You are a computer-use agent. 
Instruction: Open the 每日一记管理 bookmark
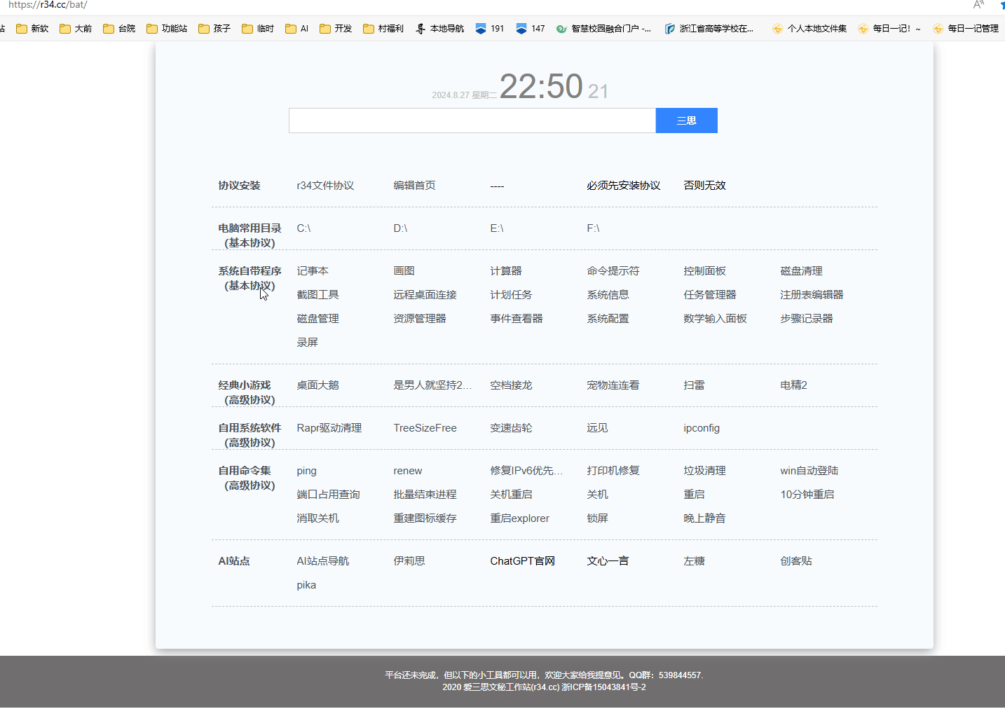pos(966,29)
